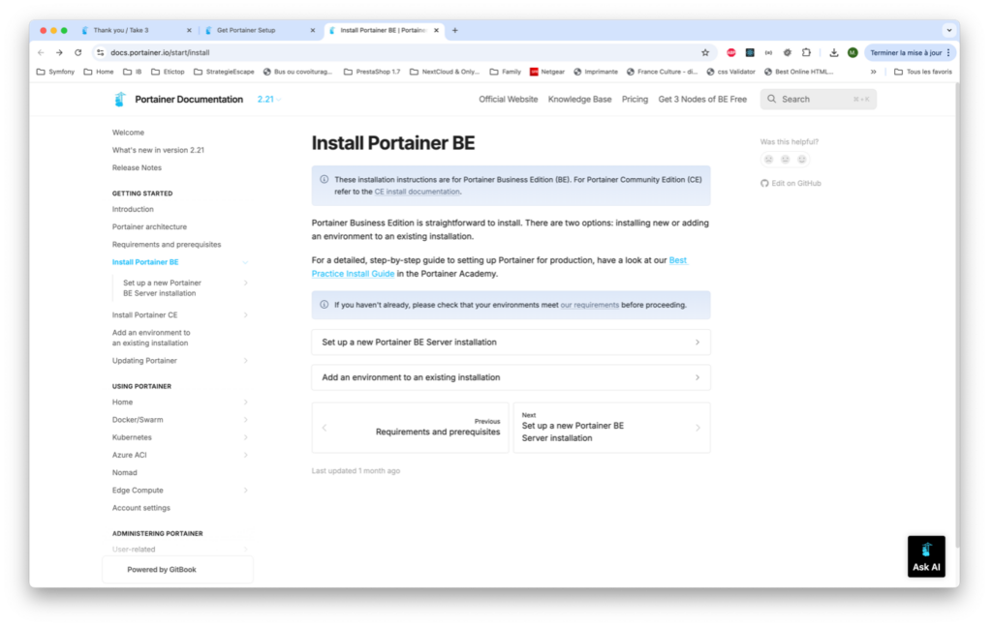The image size is (992, 627).
Task: Open the France Culture bookmark
Action: (x=662, y=72)
